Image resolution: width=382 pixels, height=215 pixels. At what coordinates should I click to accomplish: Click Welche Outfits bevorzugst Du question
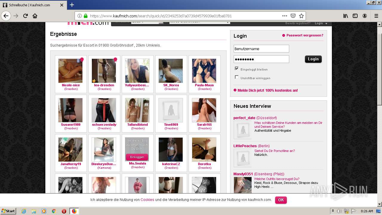pyautogui.click(x=277, y=179)
